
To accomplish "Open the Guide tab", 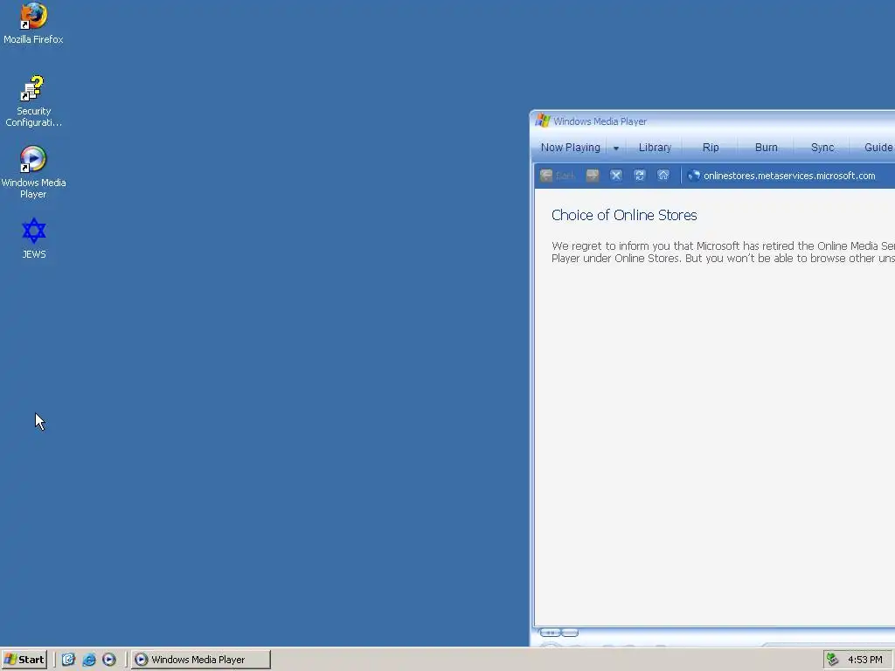I will pos(878,148).
